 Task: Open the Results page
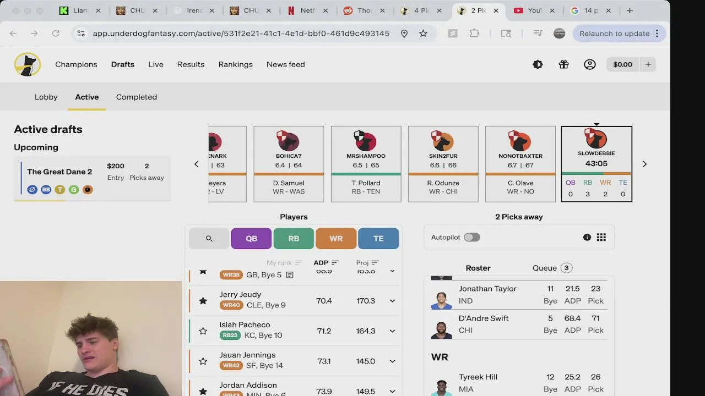tap(191, 64)
